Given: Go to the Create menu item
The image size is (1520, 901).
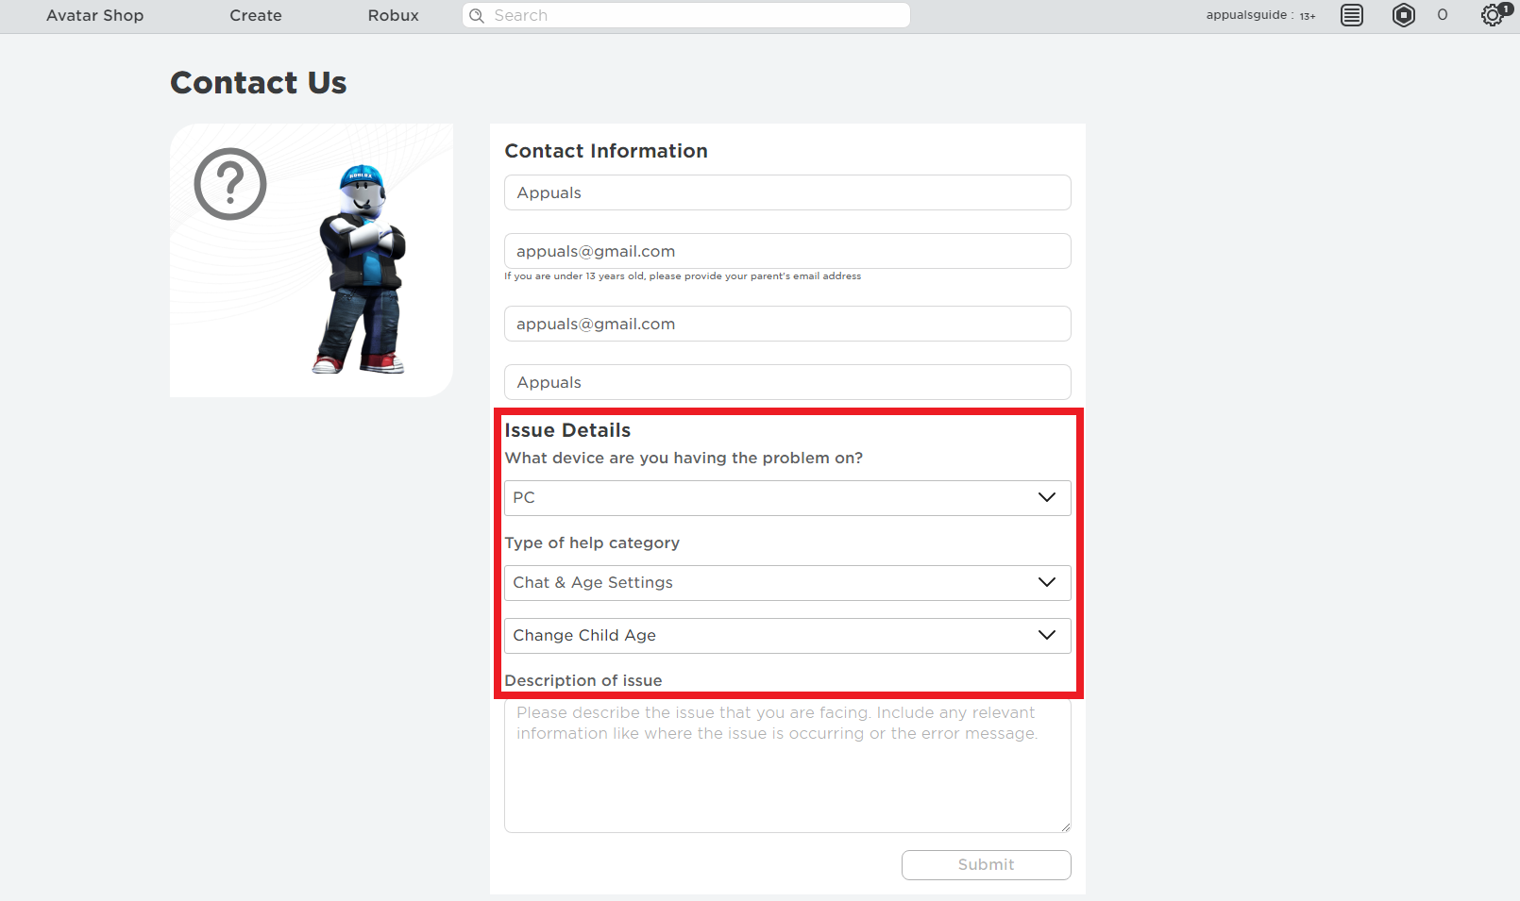Looking at the screenshot, I should [x=256, y=15].
